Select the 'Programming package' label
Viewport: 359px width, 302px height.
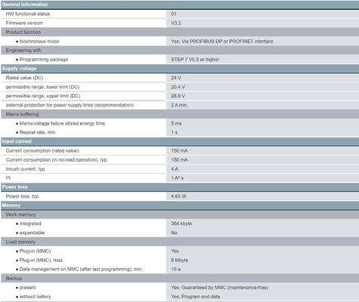44,60
